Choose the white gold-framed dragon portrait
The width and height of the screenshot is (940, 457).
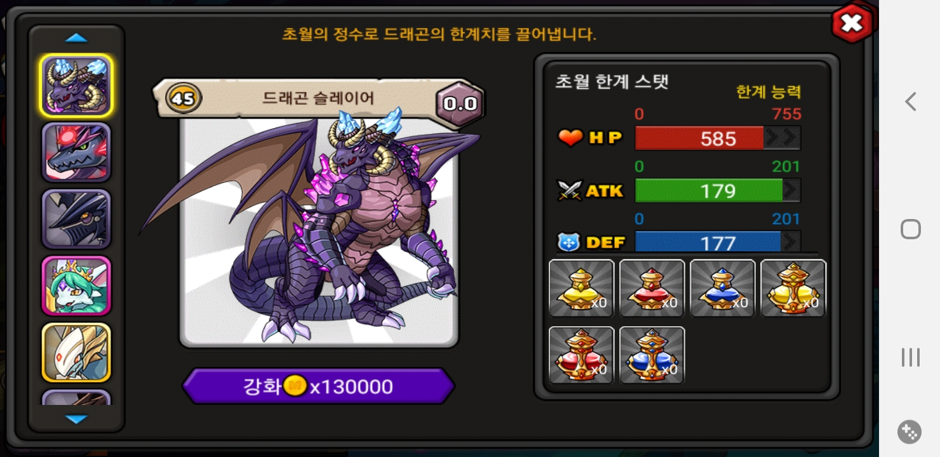[76, 352]
